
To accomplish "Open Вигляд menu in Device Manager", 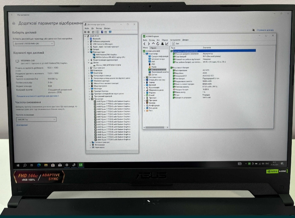I will click(99, 28).
